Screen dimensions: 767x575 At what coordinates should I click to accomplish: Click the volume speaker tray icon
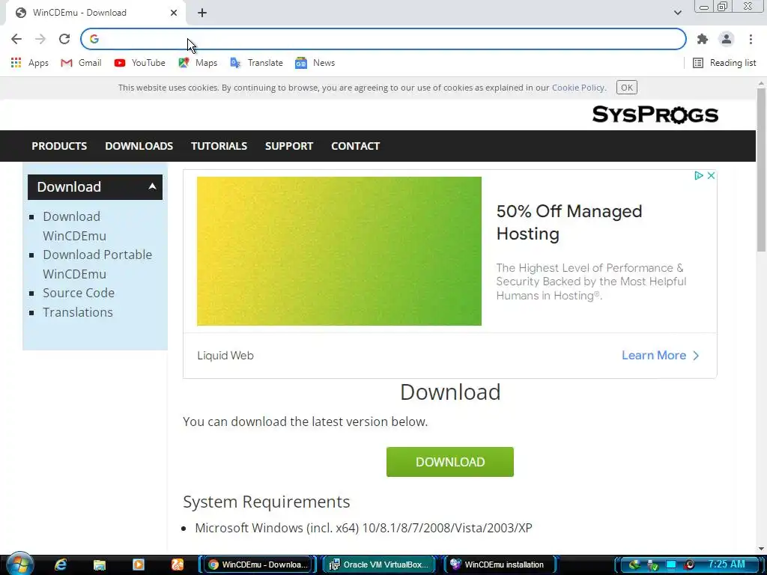(689, 565)
